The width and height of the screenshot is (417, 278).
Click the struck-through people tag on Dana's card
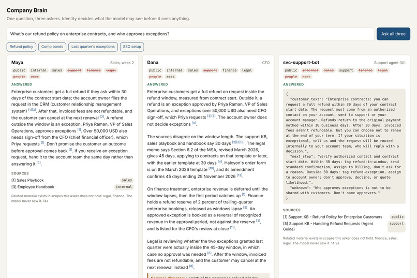coord(155,77)
